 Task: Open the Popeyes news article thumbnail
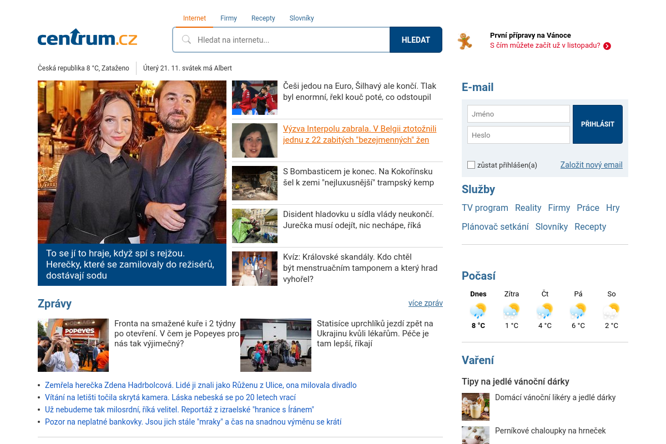click(73, 345)
